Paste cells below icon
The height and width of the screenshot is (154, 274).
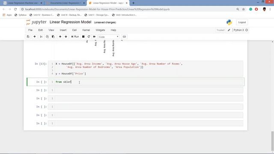coord(53,37)
